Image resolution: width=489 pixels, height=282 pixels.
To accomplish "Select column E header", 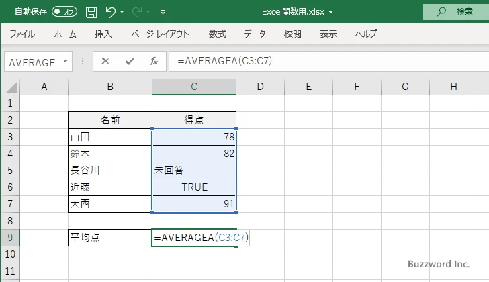I will (x=308, y=87).
